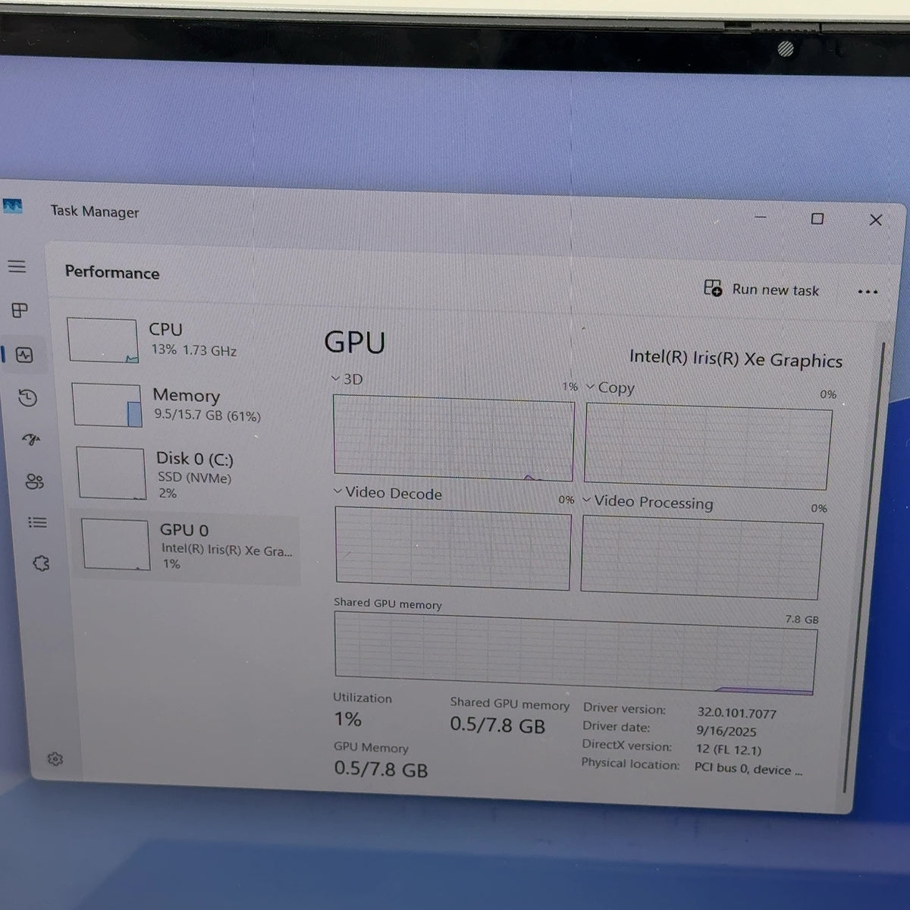Open the three-dot more options menu
The height and width of the screenshot is (910, 910).
(x=868, y=292)
